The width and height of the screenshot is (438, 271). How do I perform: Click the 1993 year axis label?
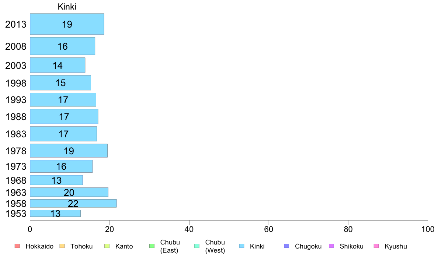pyautogui.click(x=16, y=100)
